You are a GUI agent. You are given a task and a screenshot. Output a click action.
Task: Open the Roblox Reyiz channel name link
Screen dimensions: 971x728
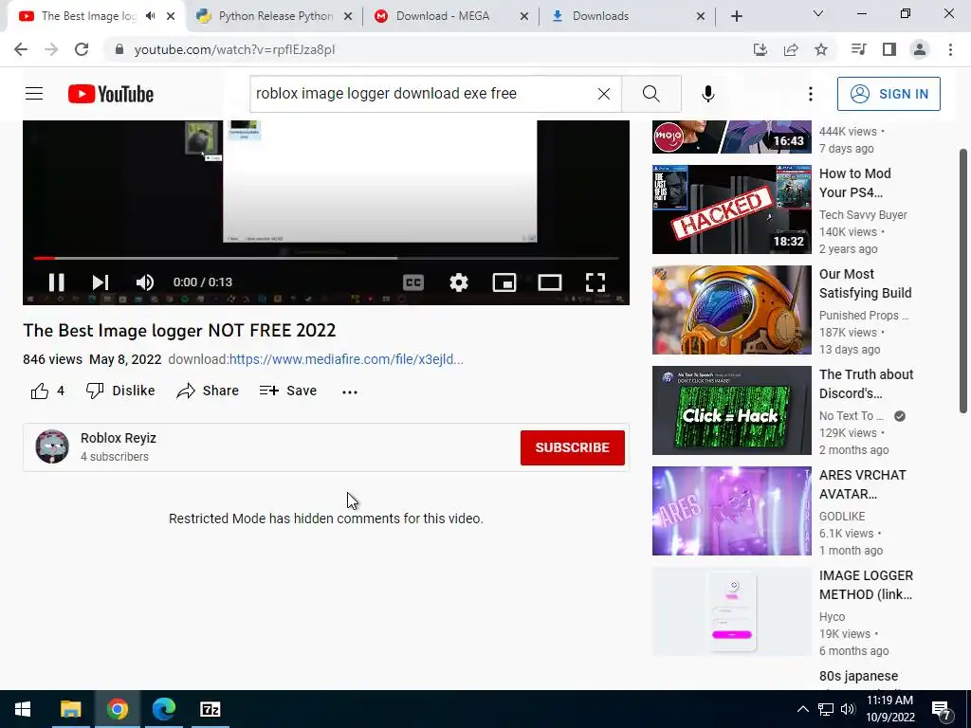tap(119, 438)
